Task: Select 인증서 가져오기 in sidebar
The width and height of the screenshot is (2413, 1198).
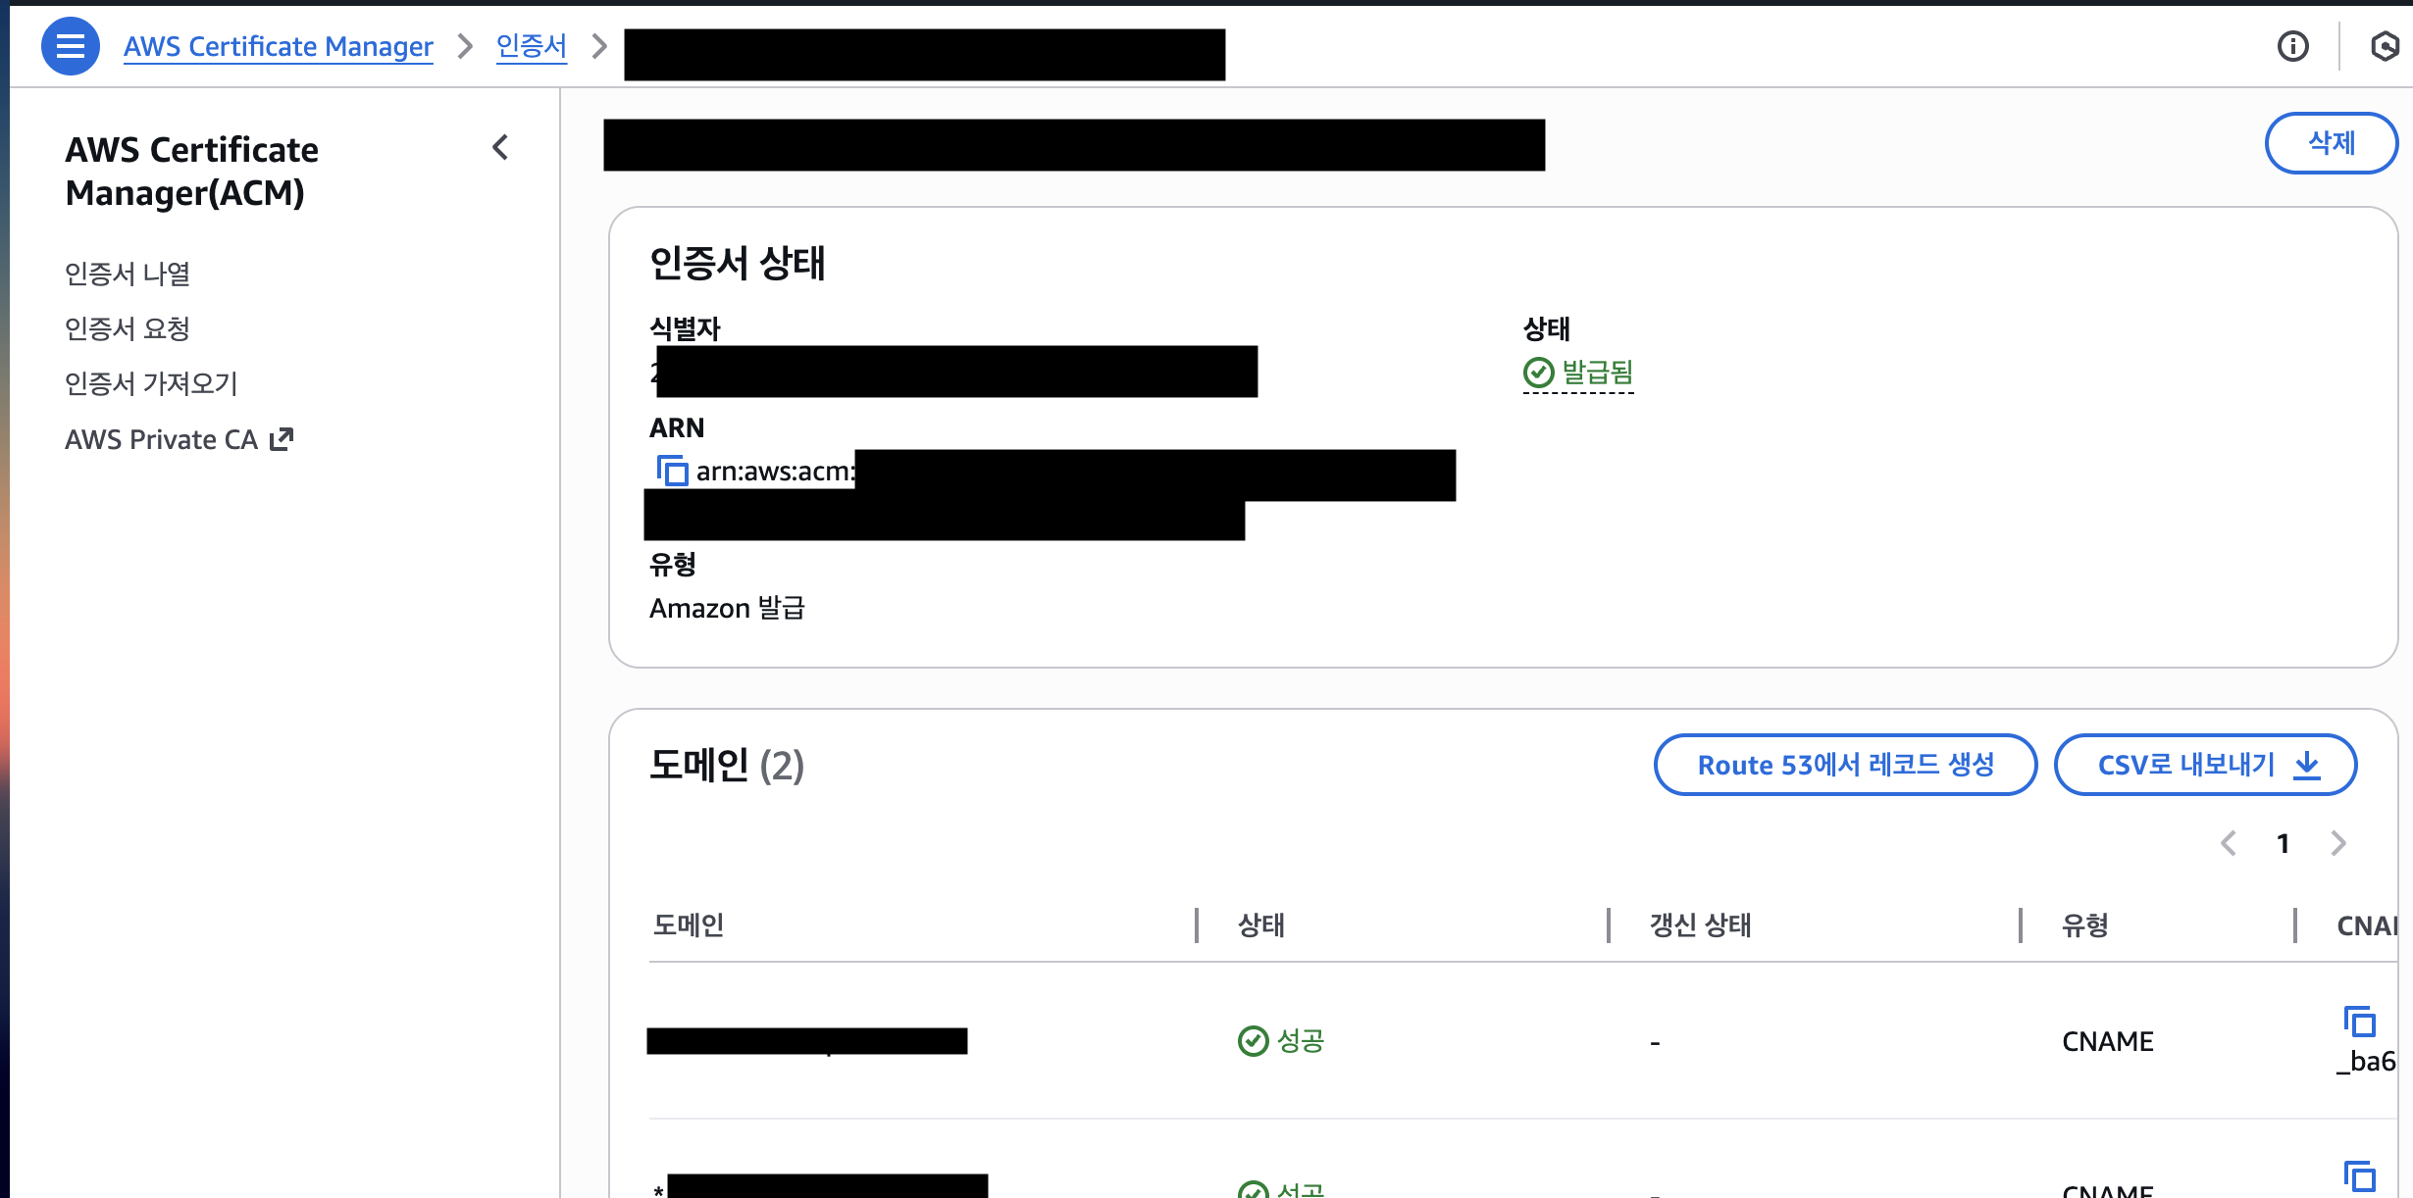Action: 151,383
